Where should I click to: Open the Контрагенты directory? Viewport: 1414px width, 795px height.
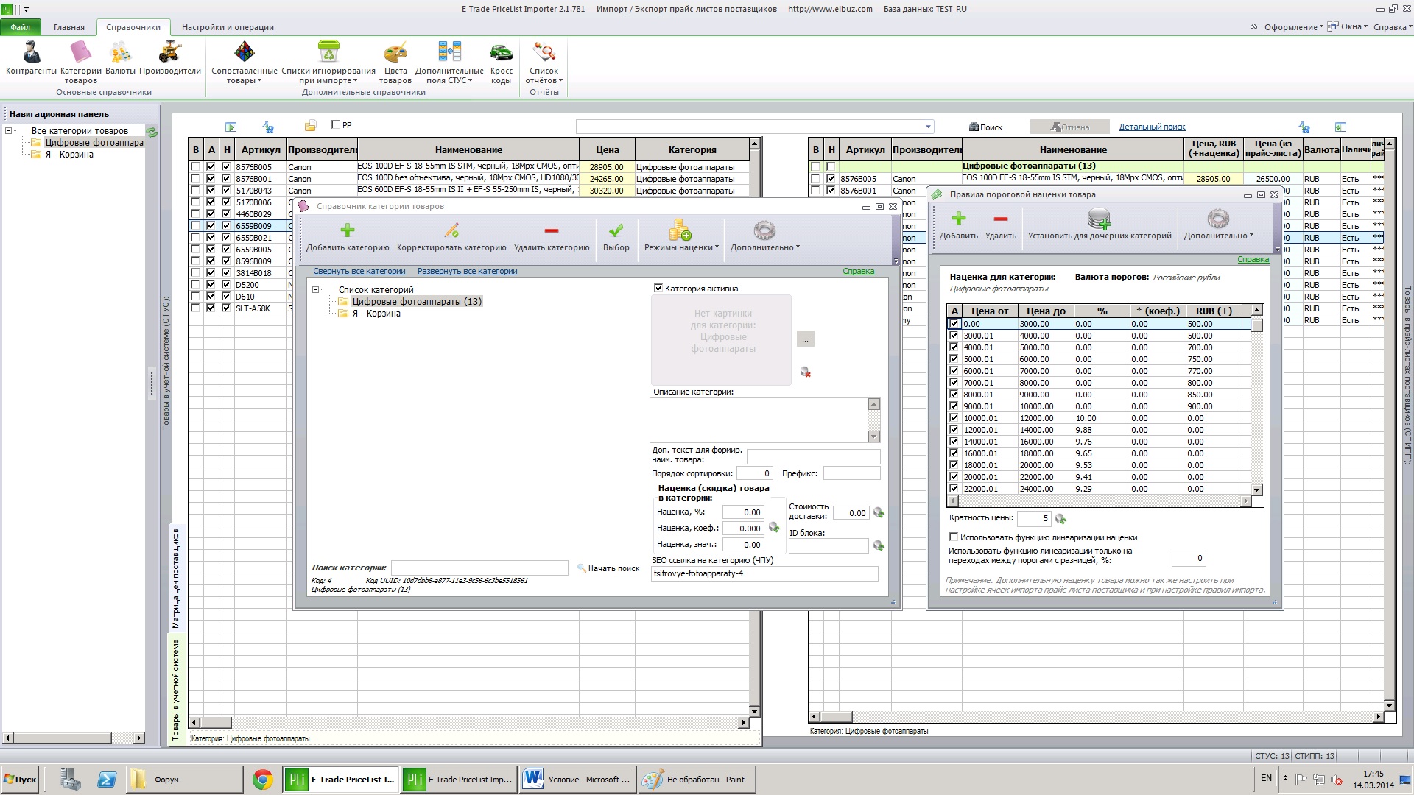(x=31, y=58)
